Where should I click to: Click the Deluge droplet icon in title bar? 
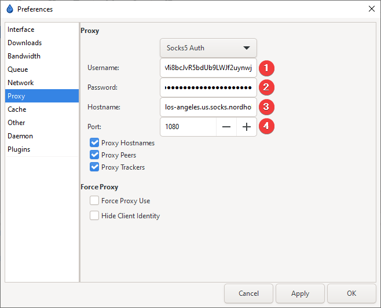pyautogui.click(x=9, y=9)
